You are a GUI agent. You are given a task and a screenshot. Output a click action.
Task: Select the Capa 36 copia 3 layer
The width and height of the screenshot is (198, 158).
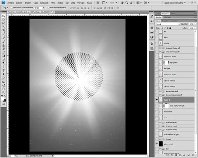point(175,80)
